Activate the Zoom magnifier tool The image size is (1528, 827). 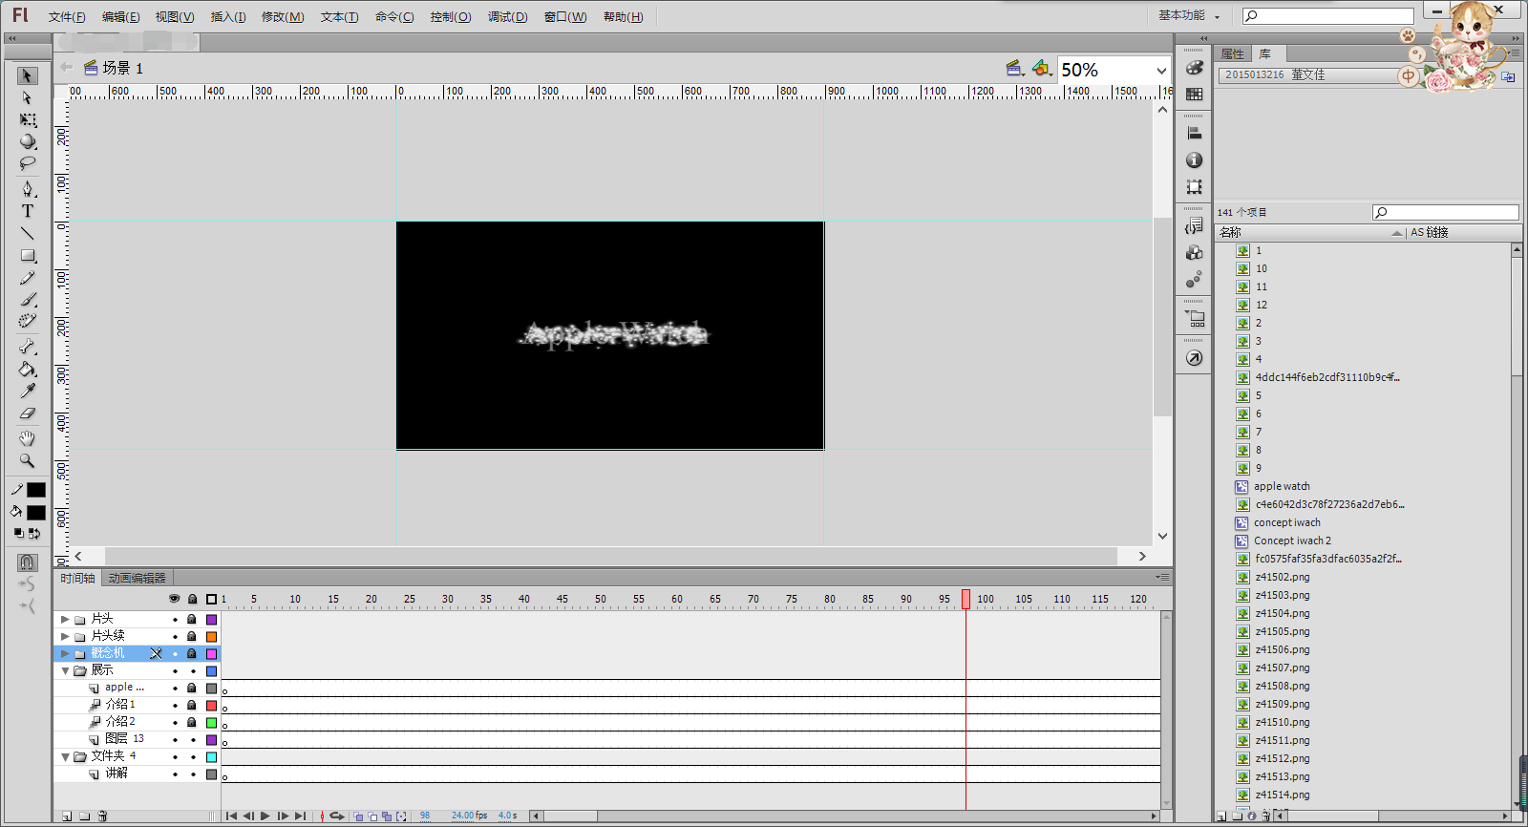(x=28, y=460)
